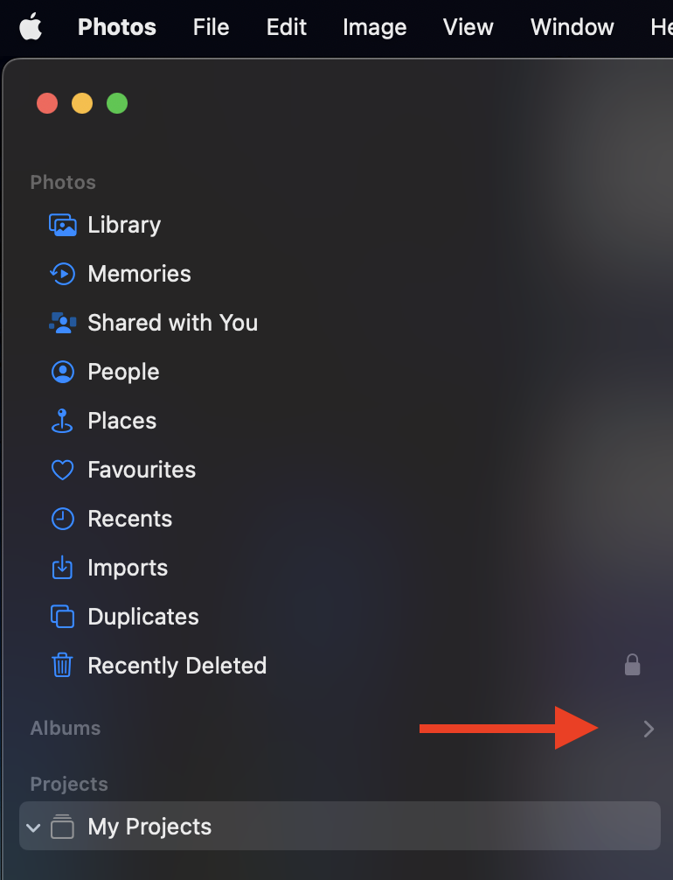This screenshot has height=880, width=673.
Task: Open Favourites heart icon
Action: (62, 470)
